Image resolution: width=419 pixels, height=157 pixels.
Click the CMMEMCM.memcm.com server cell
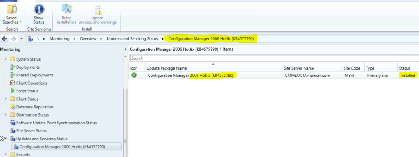[x=308, y=76]
